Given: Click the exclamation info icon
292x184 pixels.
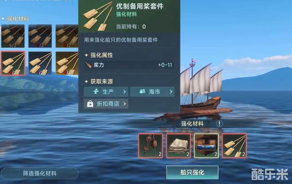Looking at the screenshot, I should pyautogui.click(x=220, y=124).
